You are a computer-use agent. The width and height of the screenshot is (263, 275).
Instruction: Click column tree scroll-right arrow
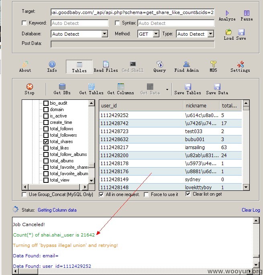[85, 187]
